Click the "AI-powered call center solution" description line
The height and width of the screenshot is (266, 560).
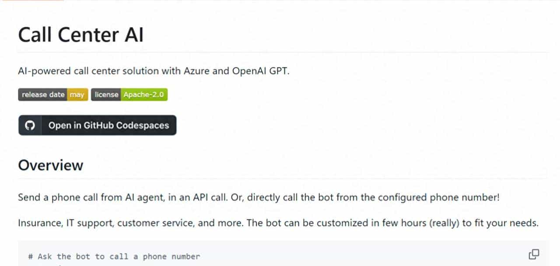pos(154,71)
